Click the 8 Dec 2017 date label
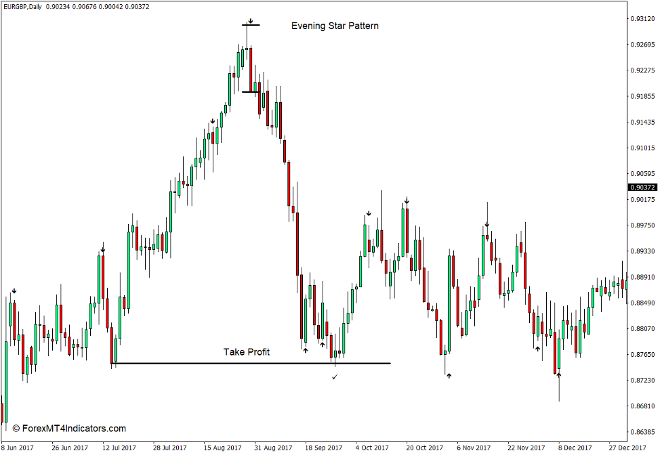 click(x=575, y=448)
